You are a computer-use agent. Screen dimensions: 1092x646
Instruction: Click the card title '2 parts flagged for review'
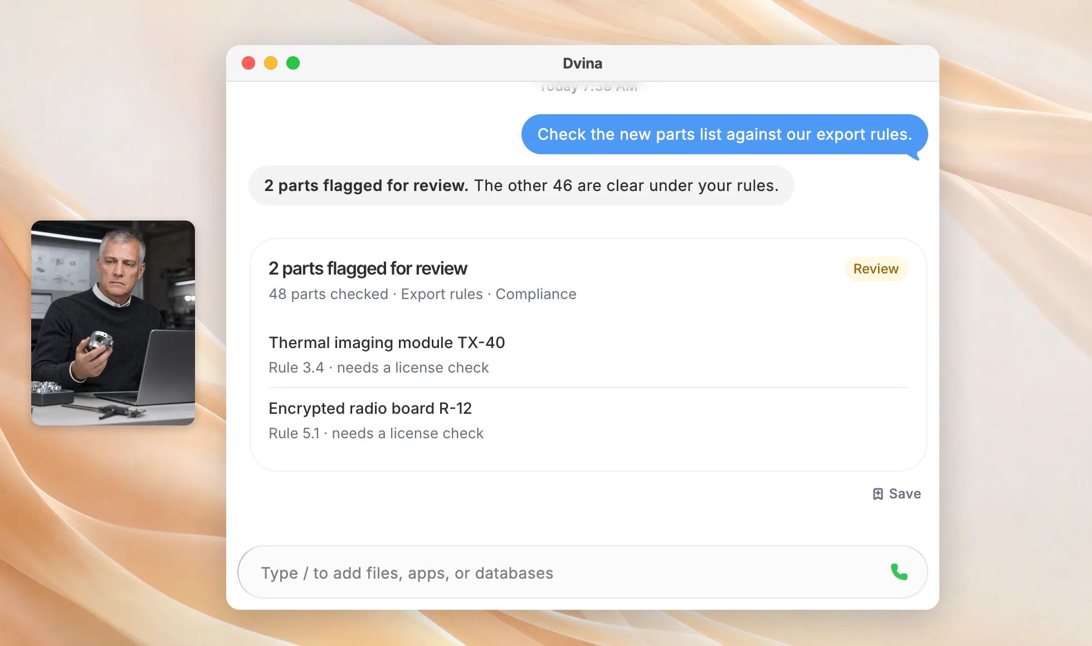point(368,268)
